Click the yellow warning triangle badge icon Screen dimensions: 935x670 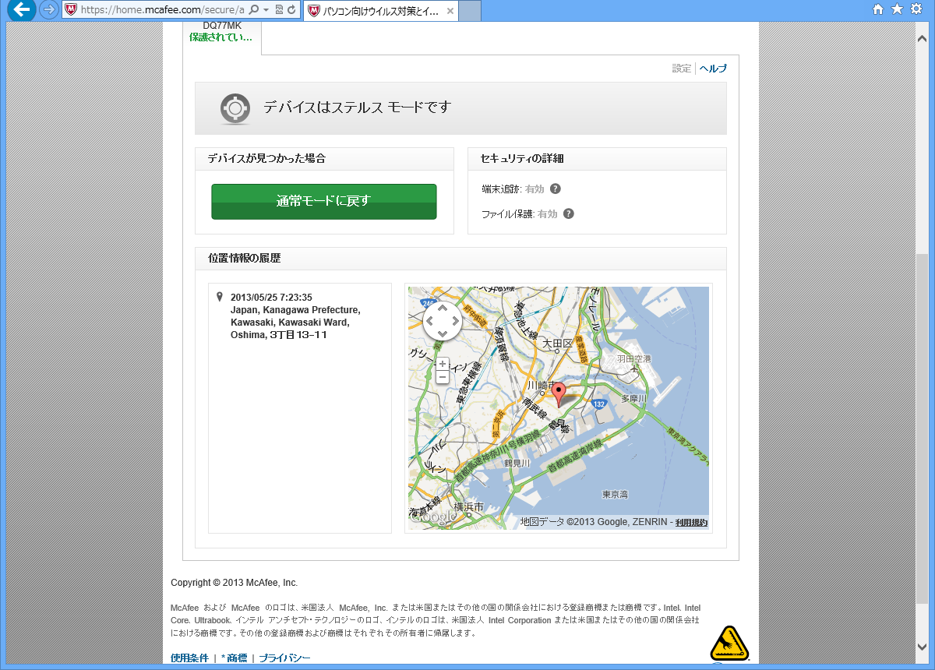pos(729,644)
